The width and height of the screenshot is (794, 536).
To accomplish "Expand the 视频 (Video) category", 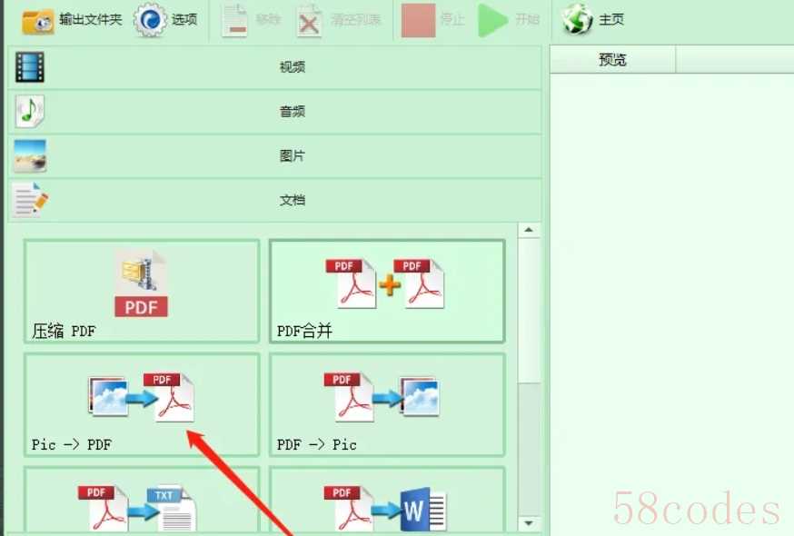I will click(275, 67).
